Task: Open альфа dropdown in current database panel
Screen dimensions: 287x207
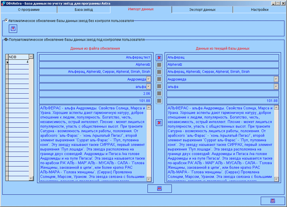Action: click(x=276, y=86)
